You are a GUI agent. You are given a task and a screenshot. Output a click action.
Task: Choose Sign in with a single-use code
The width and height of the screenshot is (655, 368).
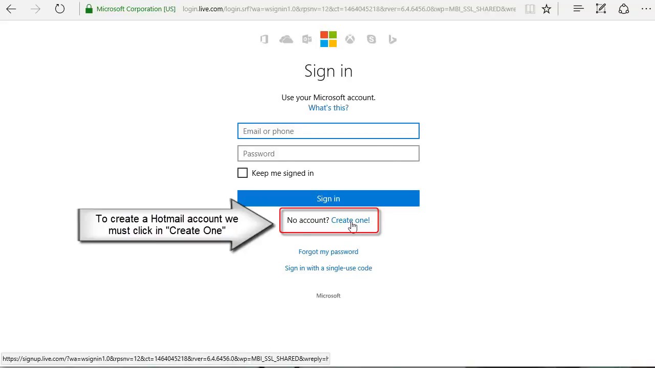pos(329,268)
